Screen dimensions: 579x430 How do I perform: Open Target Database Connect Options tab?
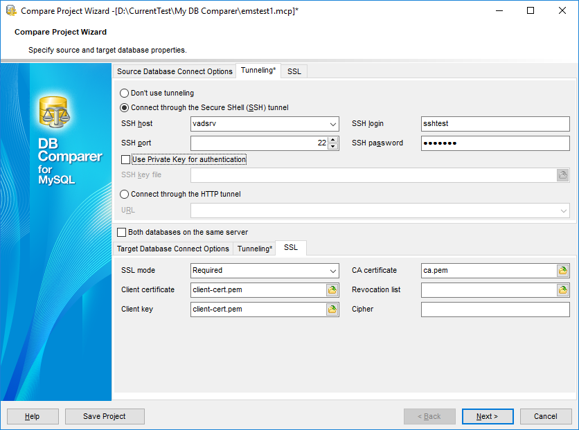click(172, 249)
